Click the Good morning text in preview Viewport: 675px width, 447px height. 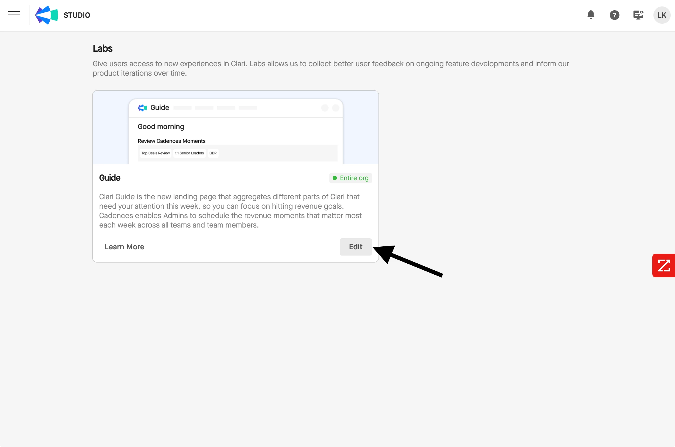pyautogui.click(x=161, y=127)
